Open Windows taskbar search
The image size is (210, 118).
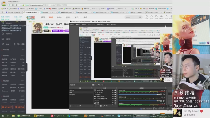(8, 116)
